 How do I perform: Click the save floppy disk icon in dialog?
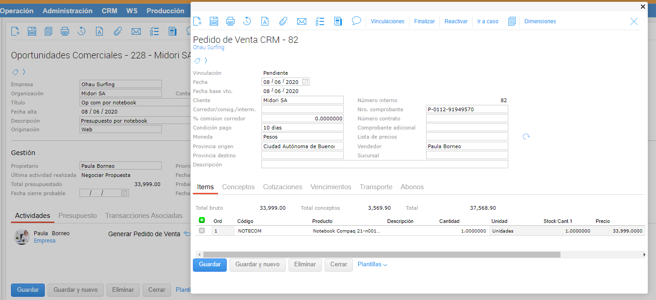pos(214,21)
